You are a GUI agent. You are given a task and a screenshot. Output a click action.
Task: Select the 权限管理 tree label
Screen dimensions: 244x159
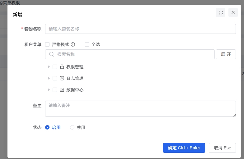(x=75, y=67)
